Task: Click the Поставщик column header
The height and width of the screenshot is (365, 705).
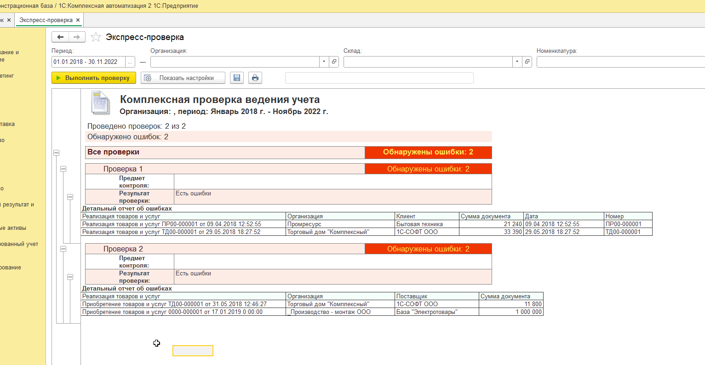Action: (x=437, y=297)
